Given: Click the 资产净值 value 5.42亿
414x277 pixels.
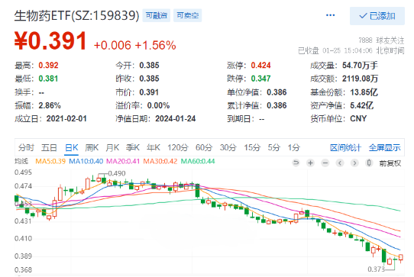Looking at the screenshot, I should pyautogui.click(x=362, y=105).
